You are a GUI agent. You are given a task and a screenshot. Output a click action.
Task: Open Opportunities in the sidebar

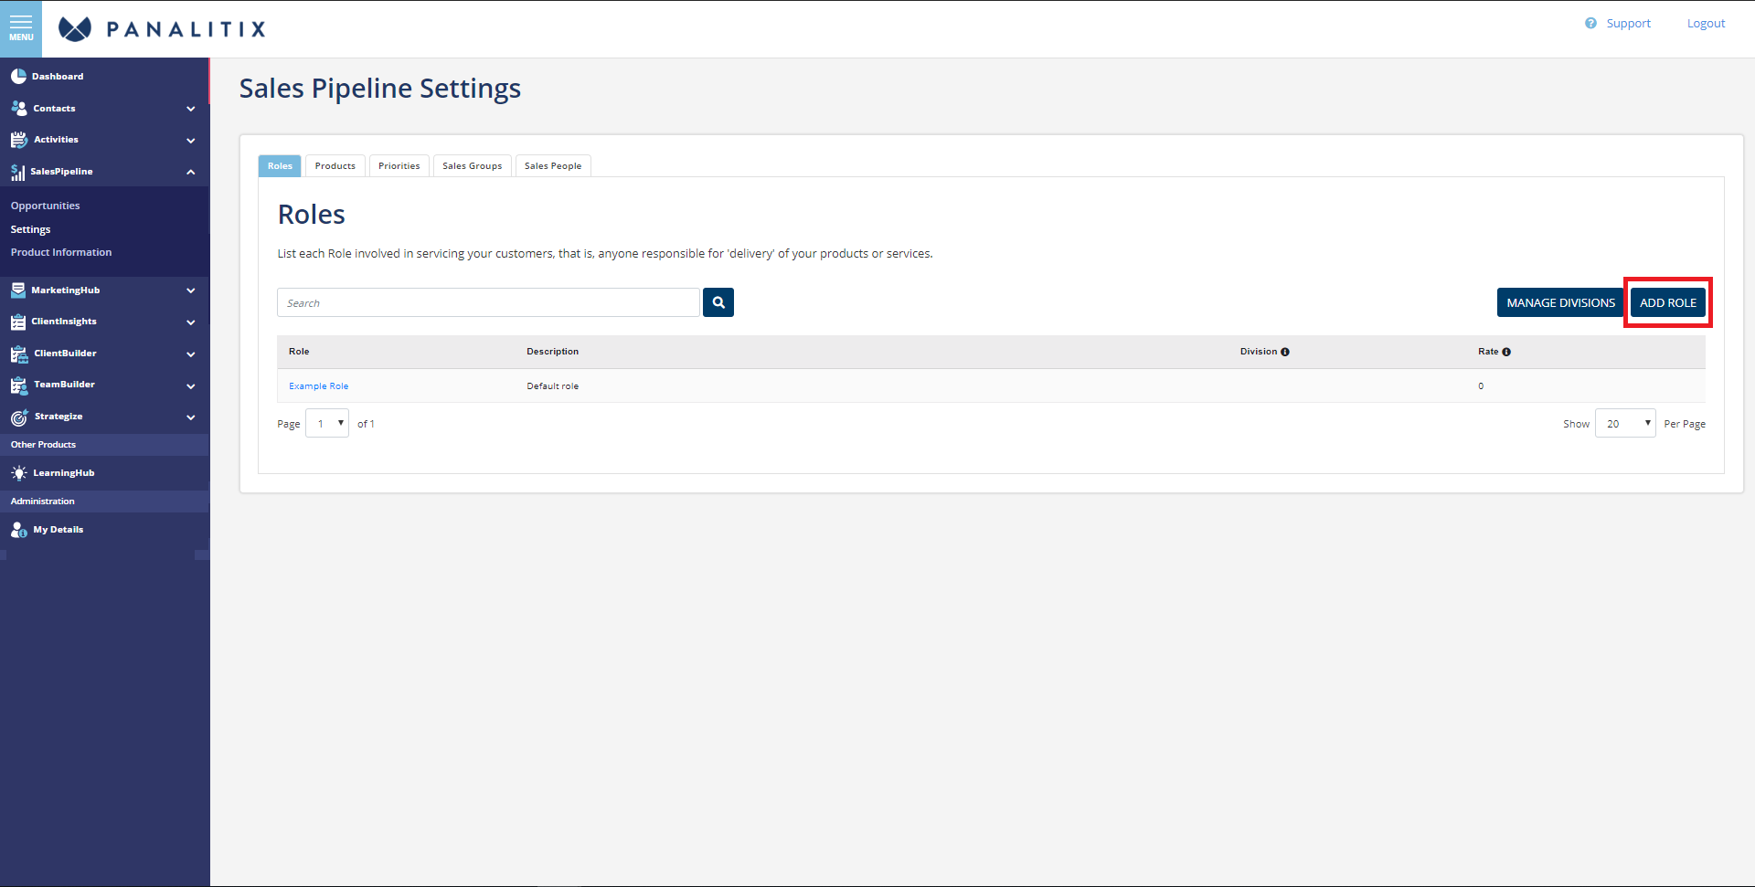[46, 206]
